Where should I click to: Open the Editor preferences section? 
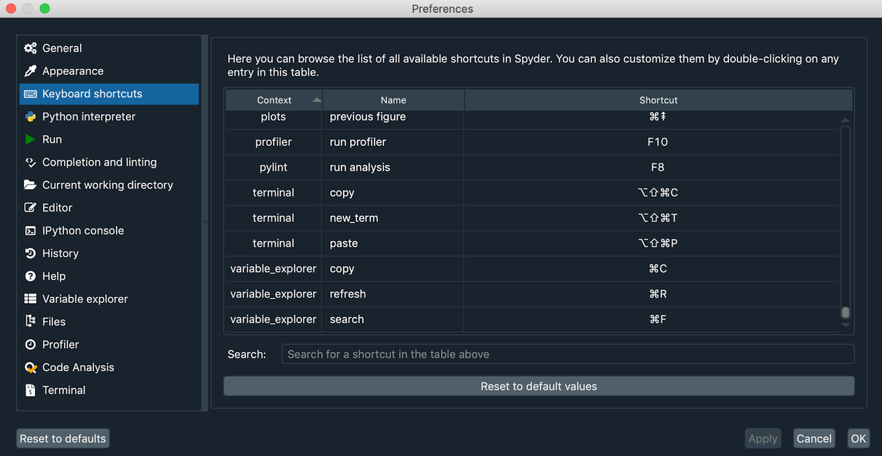[x=57, y=207]
